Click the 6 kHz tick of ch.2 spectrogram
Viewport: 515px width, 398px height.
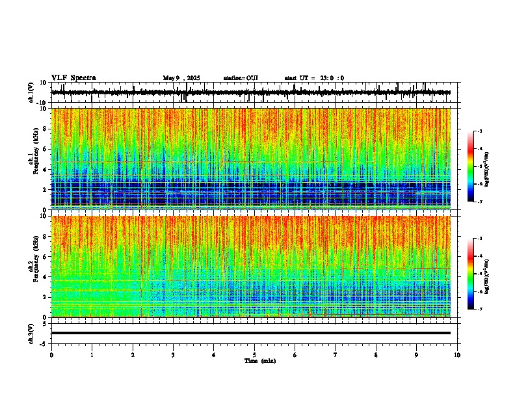point(45,257)
